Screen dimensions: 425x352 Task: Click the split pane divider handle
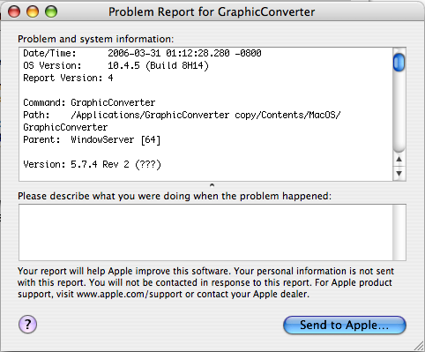(x=212, y=185)
